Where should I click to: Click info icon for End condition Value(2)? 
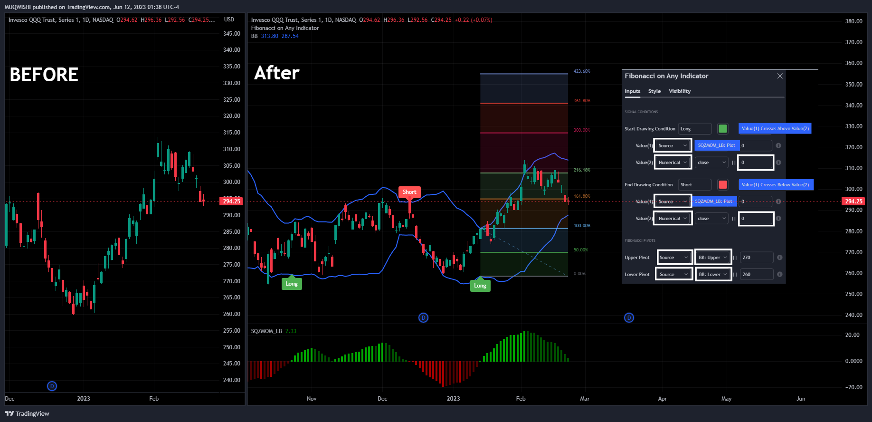tap(778, 219)
